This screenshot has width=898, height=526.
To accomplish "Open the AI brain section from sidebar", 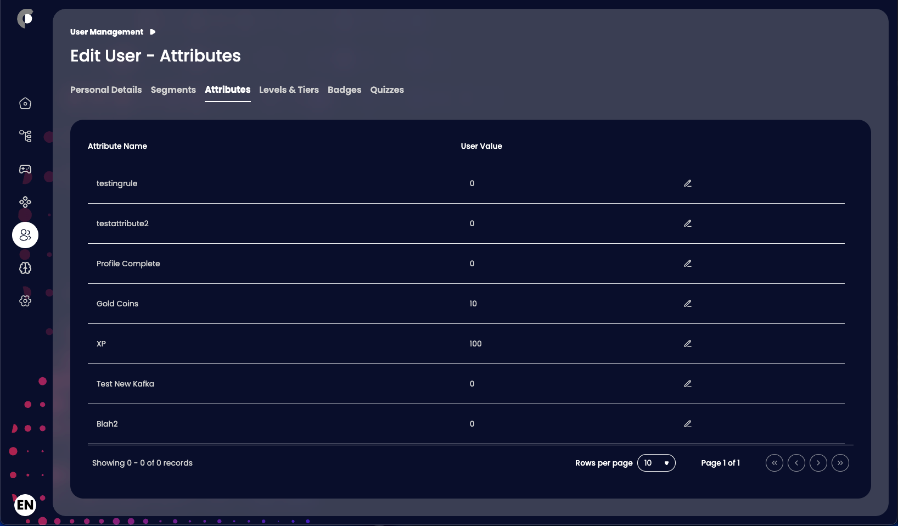I will coord(25,268).
